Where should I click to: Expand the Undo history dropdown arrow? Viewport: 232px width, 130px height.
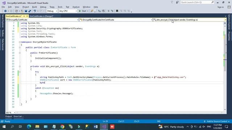coord(38,11)
